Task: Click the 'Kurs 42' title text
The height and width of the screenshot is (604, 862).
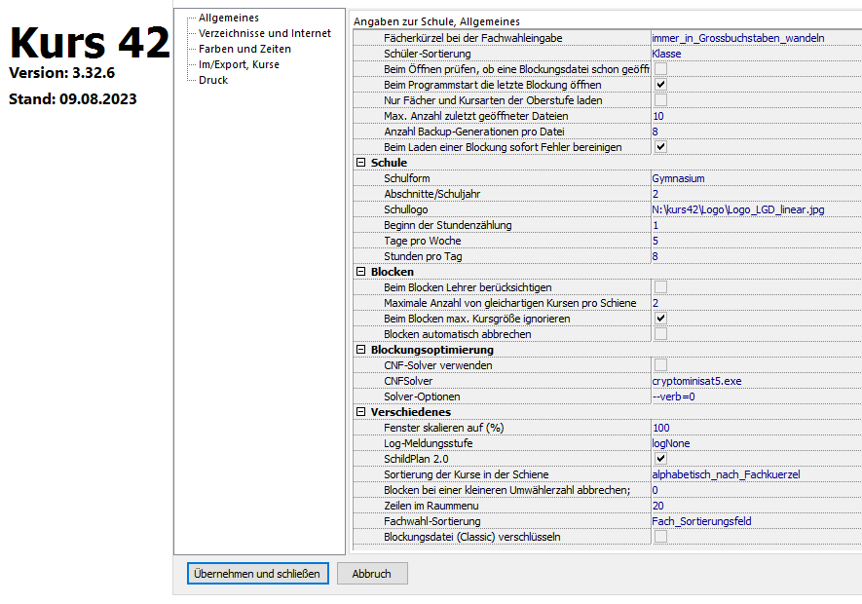Action: click(x=90, y=42)
